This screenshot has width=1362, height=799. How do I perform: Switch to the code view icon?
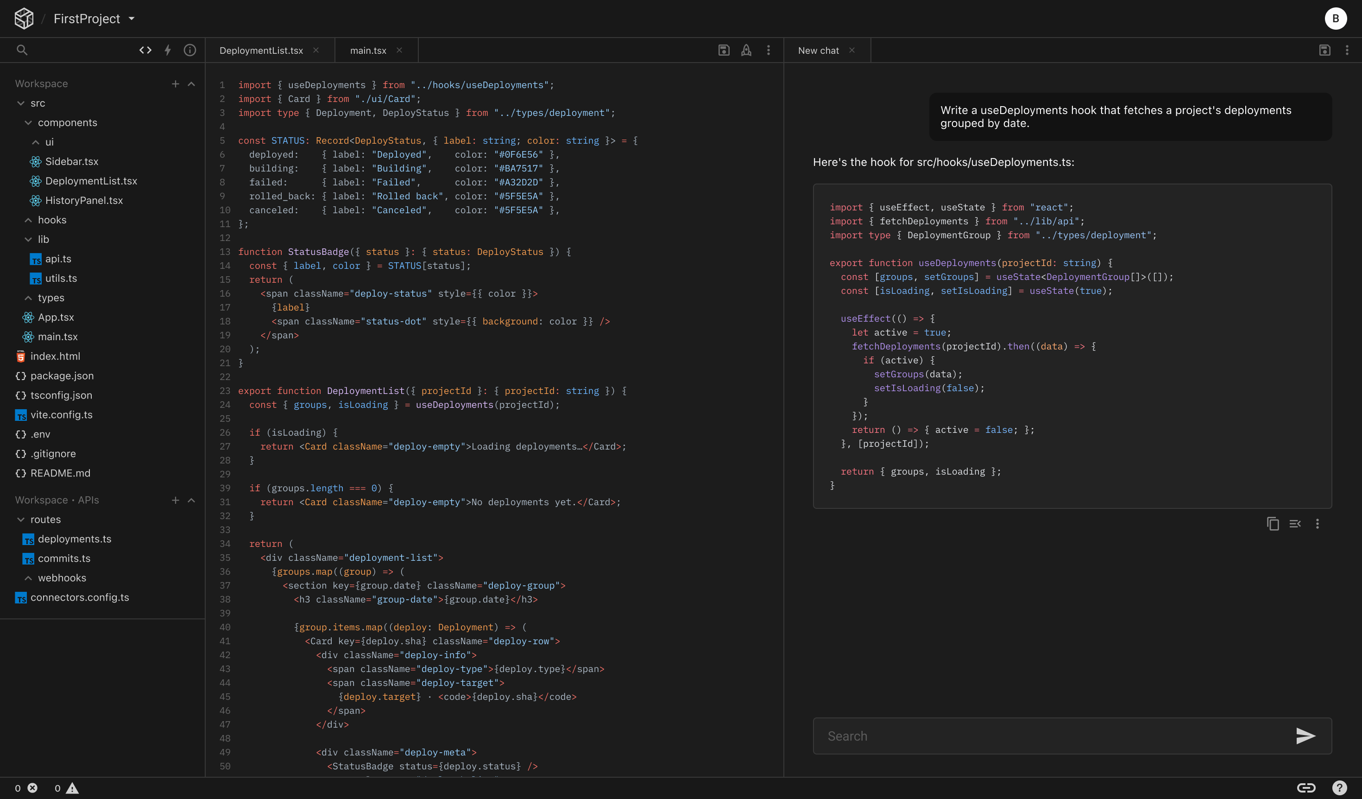[x=145, y=50]
